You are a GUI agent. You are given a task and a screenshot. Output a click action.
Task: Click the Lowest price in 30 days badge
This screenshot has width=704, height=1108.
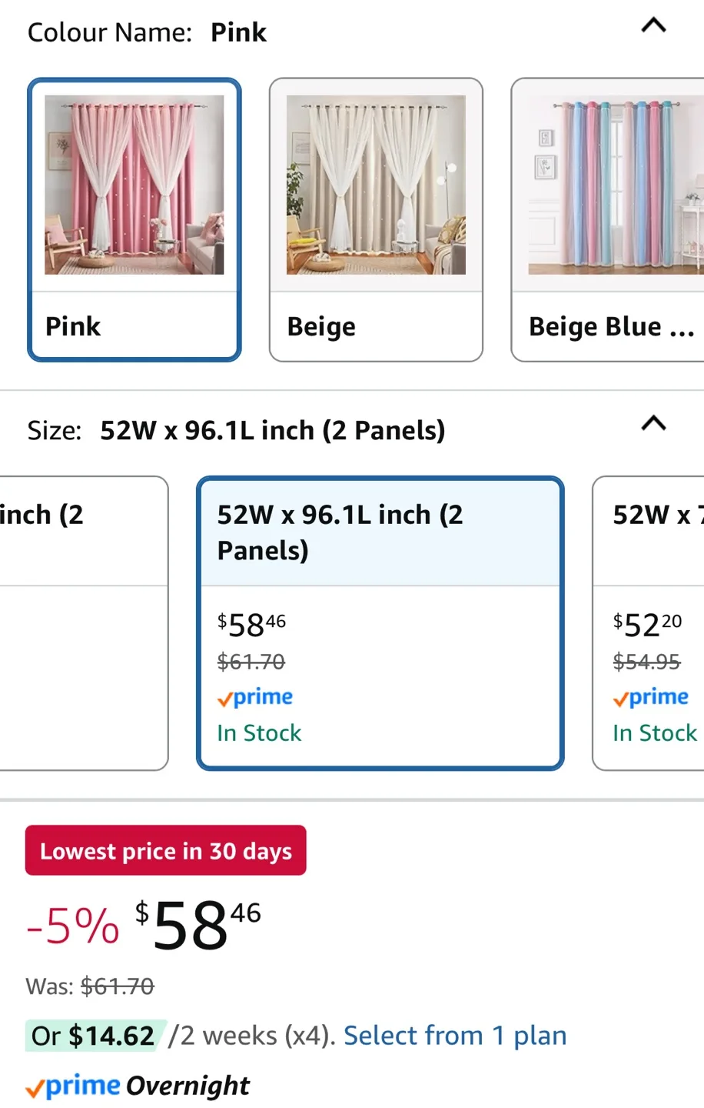(x=165, y=850)
